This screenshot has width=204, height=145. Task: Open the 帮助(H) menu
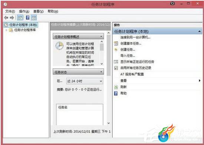tap(53, 11)
